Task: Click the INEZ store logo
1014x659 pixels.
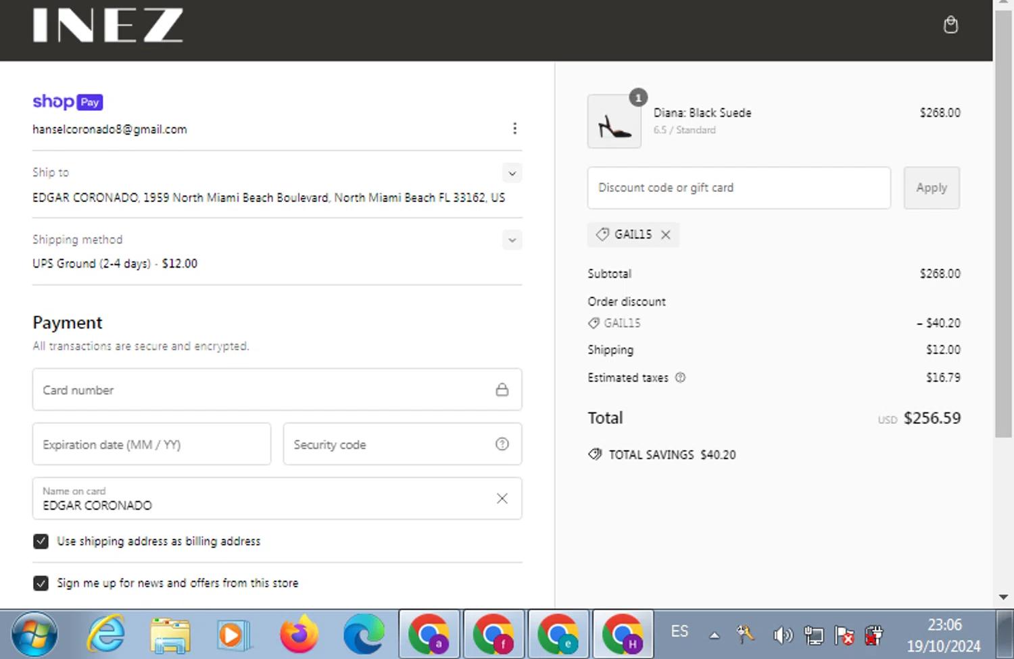Action: click(x=108, y=26)
